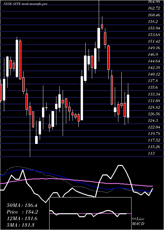This screenshot has height=230, width=164.
Task: Click the Price : 134.2 readout
Action: (x=22, y=212)
